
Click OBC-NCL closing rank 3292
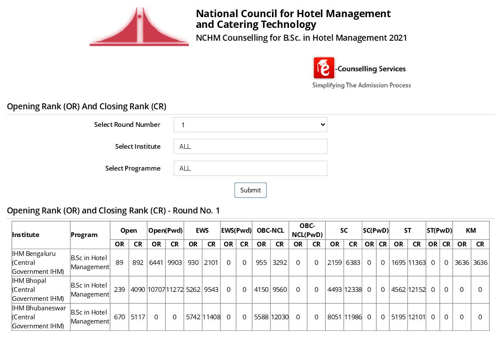point(279,263)
